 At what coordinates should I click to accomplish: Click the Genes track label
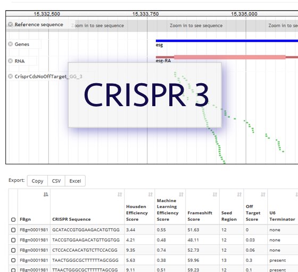click(22, 44)
